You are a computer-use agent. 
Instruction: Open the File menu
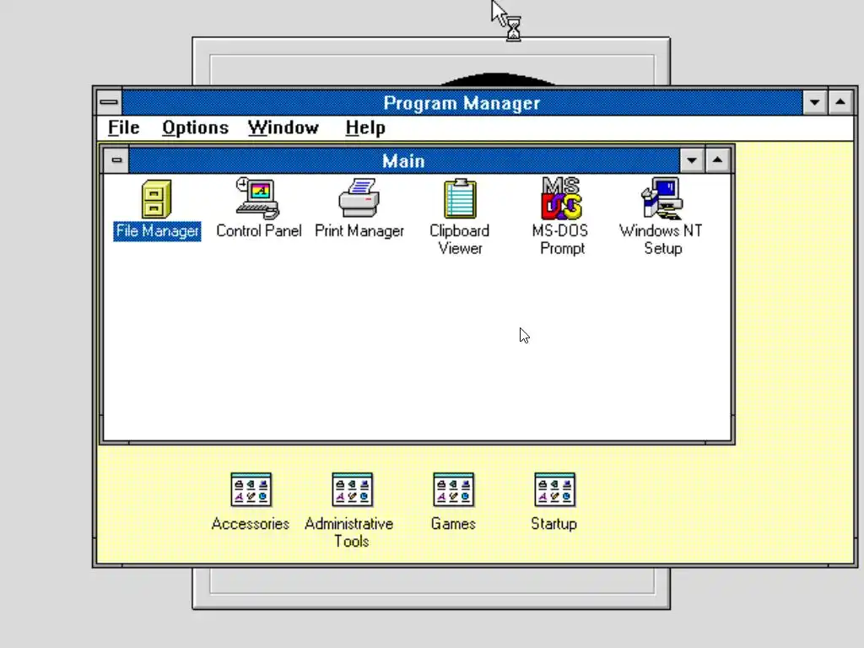click(123, 128)
